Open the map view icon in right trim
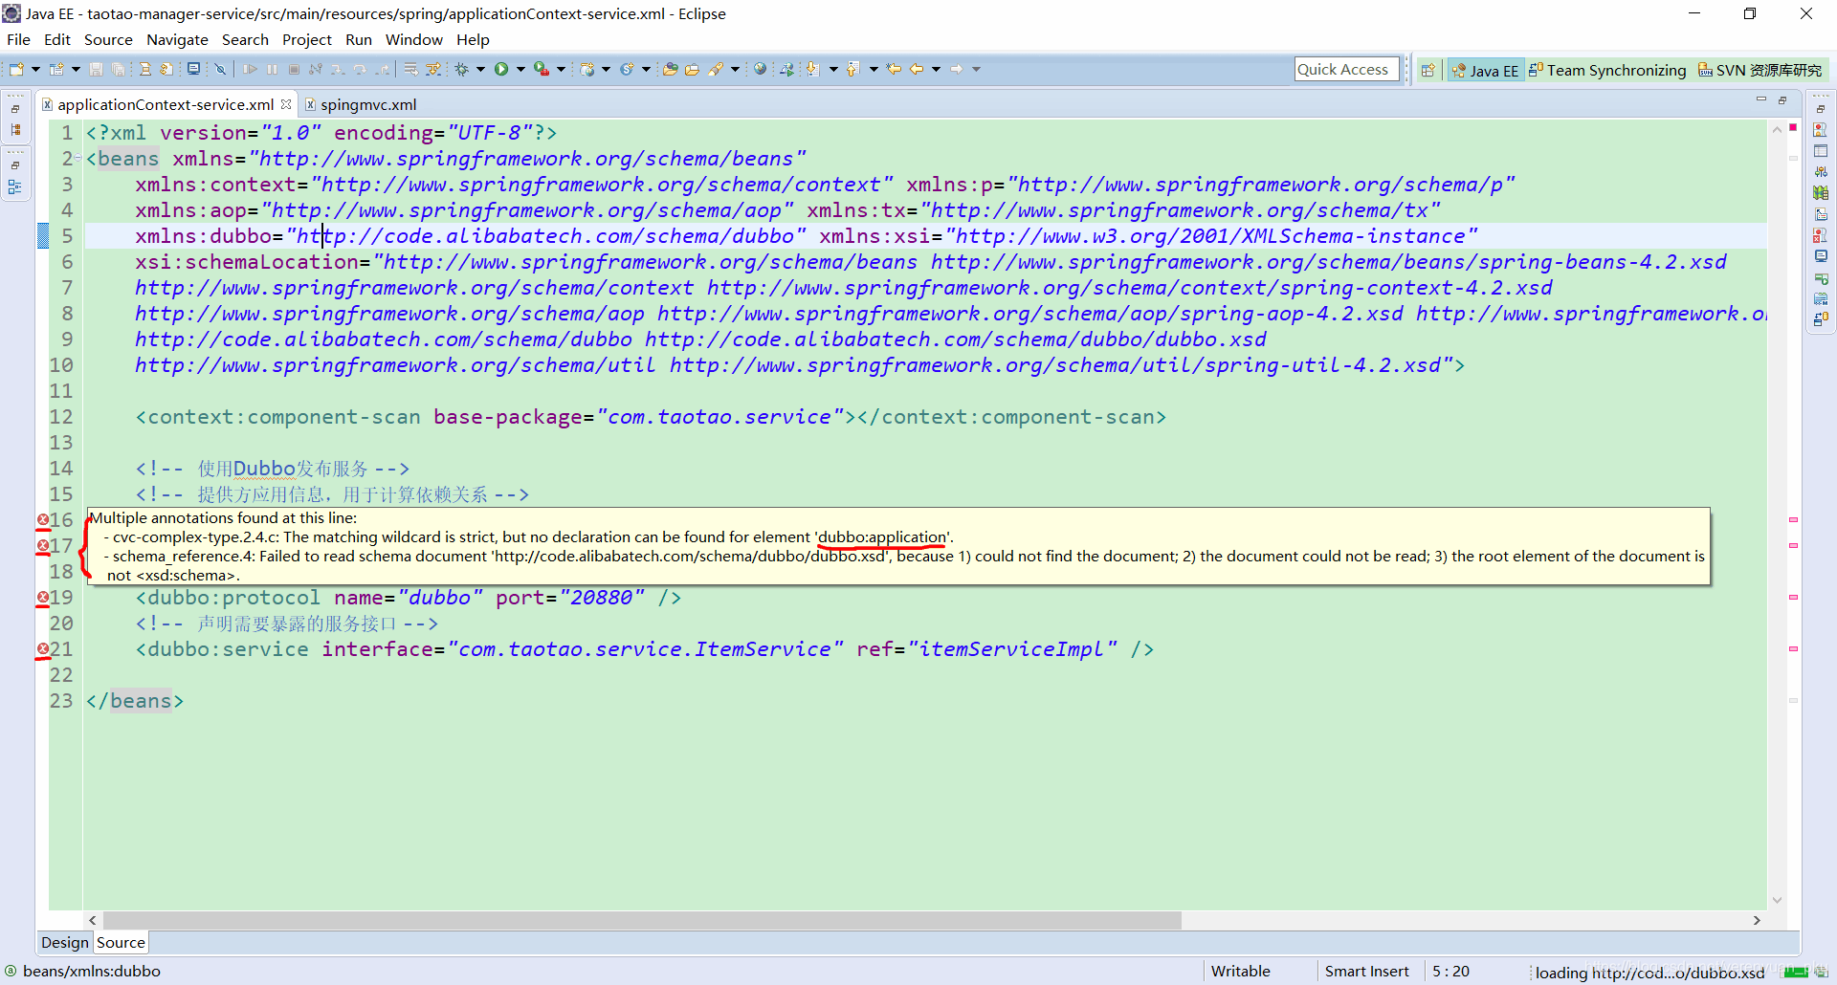The width and height of the screenshot is (1837, 985). point(1821,193)
